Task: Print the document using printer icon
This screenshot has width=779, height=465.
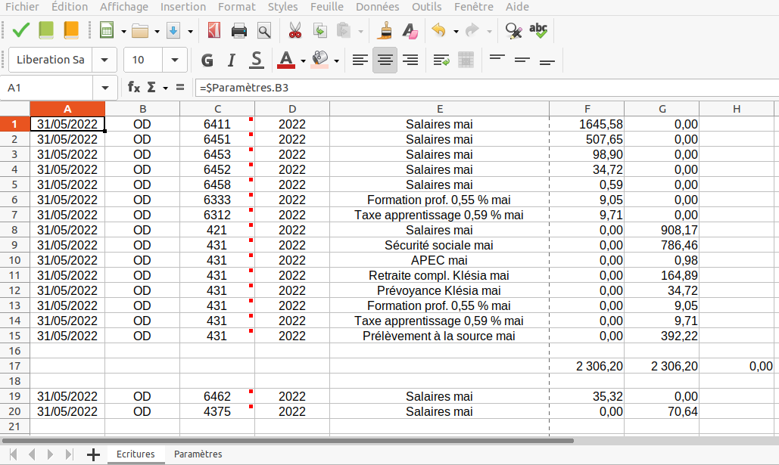Action: click(239, 31)
